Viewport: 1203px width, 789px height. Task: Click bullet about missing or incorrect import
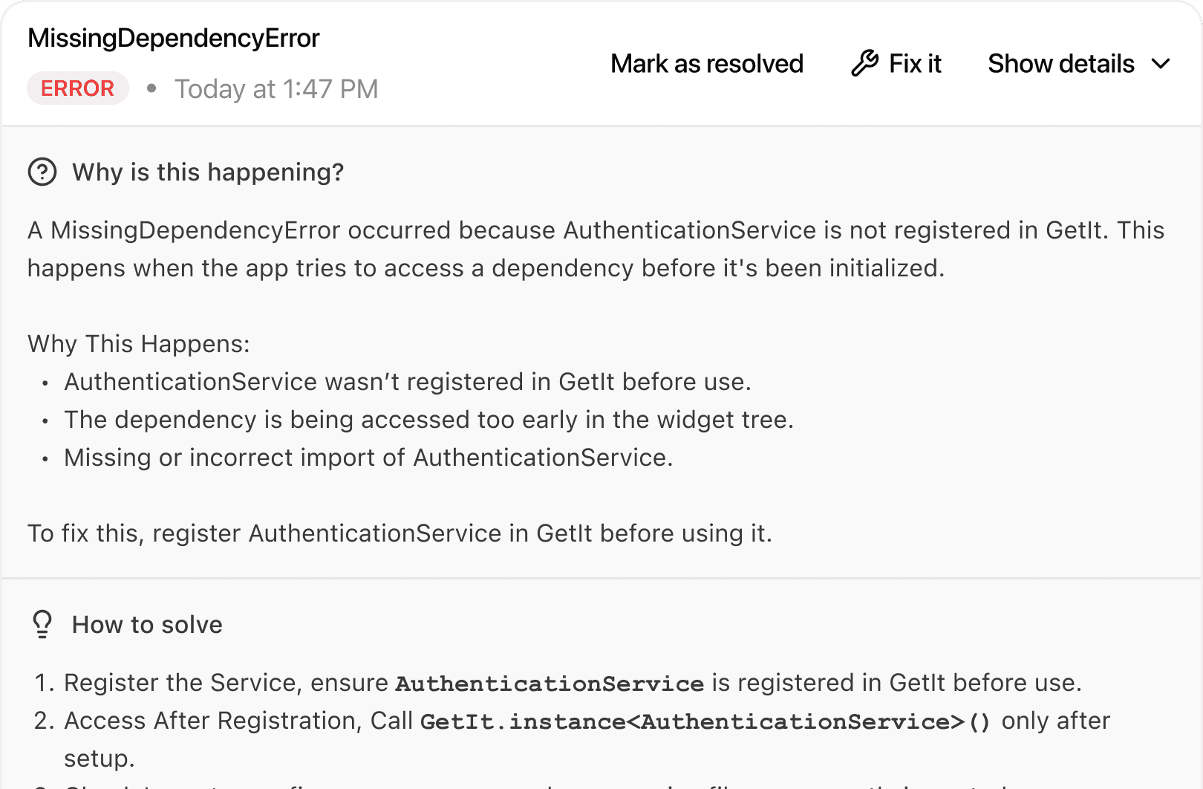pyautogui.click(x=368, y=458)
